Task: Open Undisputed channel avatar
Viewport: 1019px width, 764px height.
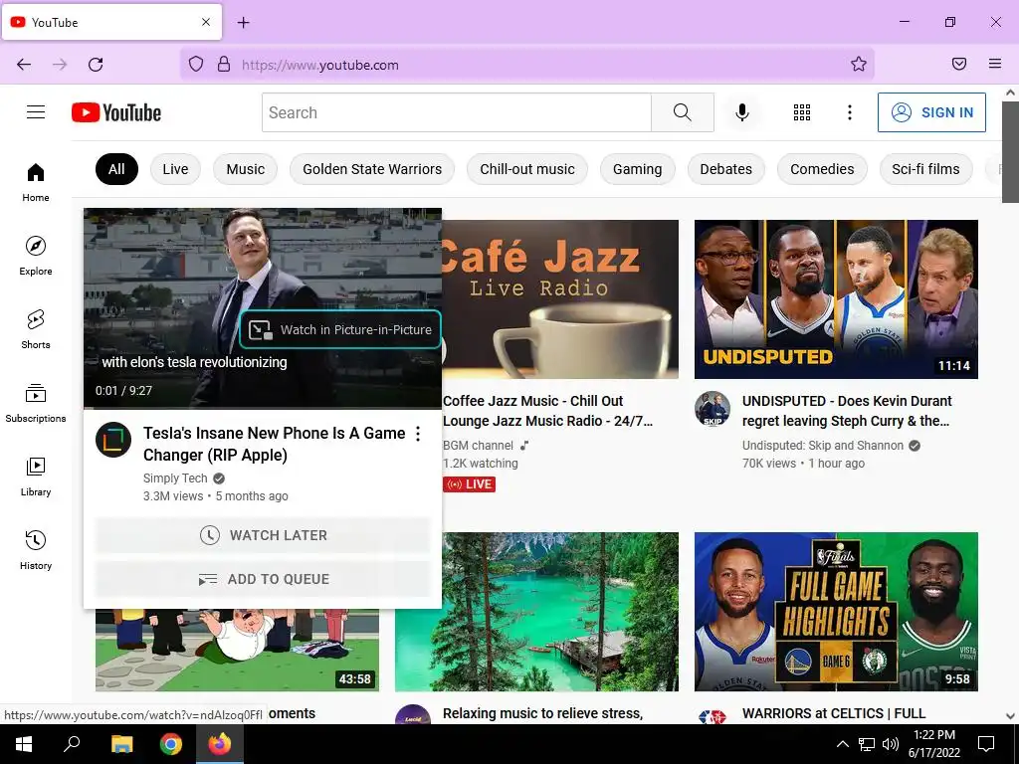Action: point(713,409)
